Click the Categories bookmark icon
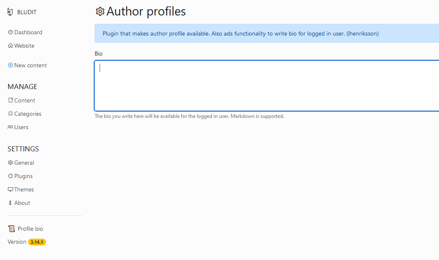This screenshot has width=439, height=260. pos(10,114)
